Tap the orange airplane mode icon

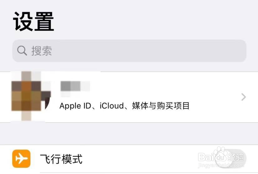click(21, 159)
